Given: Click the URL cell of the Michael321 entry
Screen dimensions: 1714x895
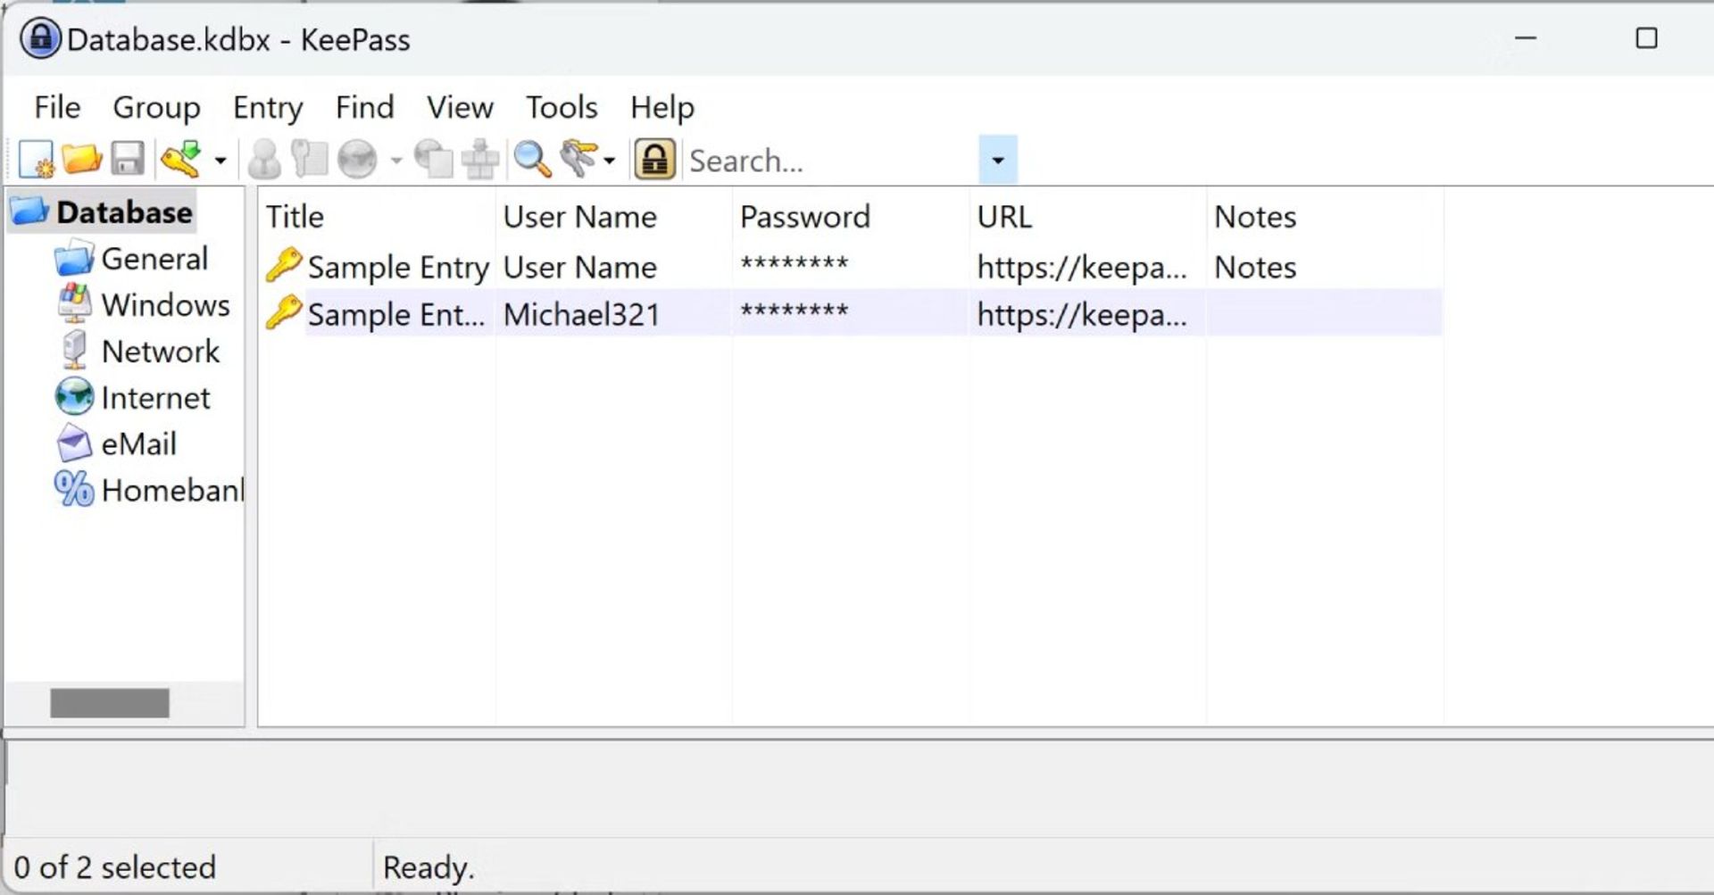Looking at the screenshot, I should [x=1082, y=315].
